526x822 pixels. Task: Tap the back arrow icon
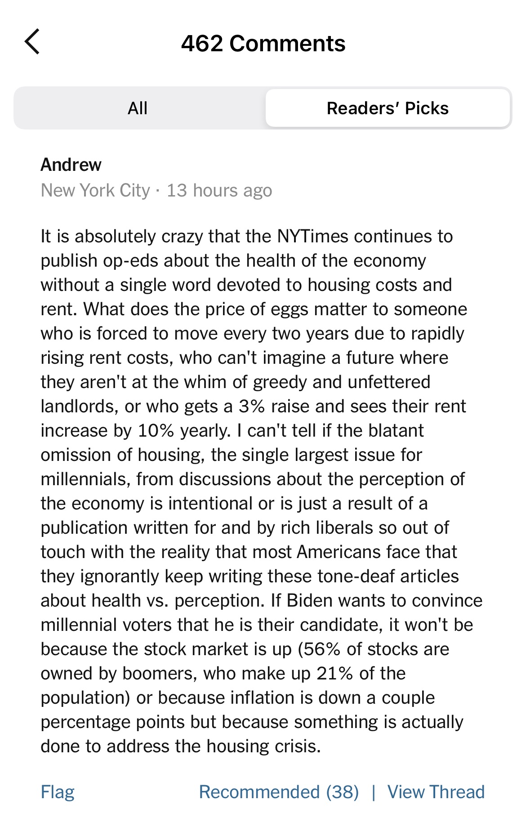(x=32, y=42)
